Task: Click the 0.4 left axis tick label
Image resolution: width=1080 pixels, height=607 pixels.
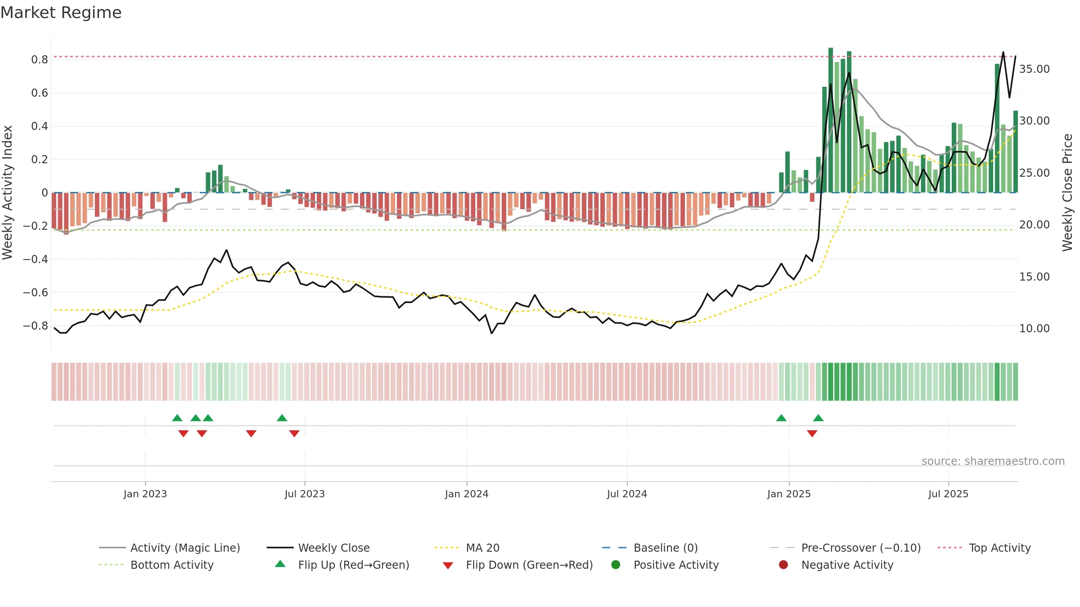Action: pos(40,126)
